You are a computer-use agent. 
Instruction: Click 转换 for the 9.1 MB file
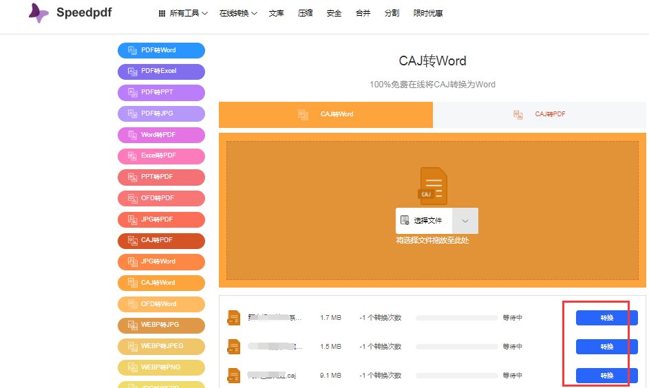click(607, 376)
